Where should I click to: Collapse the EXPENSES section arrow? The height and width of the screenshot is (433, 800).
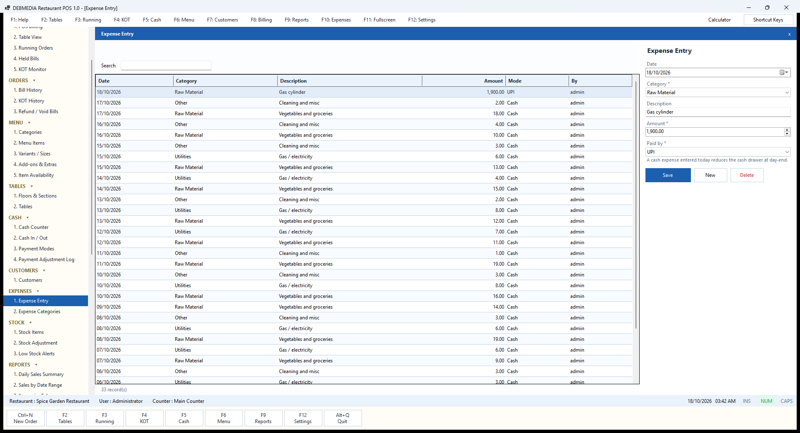(x=38, y=291)
